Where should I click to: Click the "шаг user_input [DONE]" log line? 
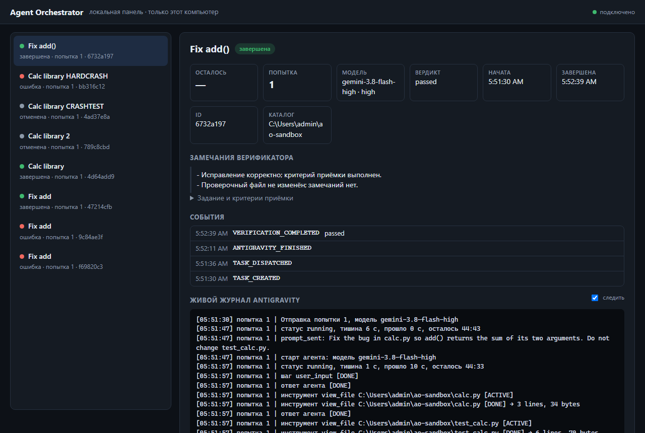click(x=277, y=376)
